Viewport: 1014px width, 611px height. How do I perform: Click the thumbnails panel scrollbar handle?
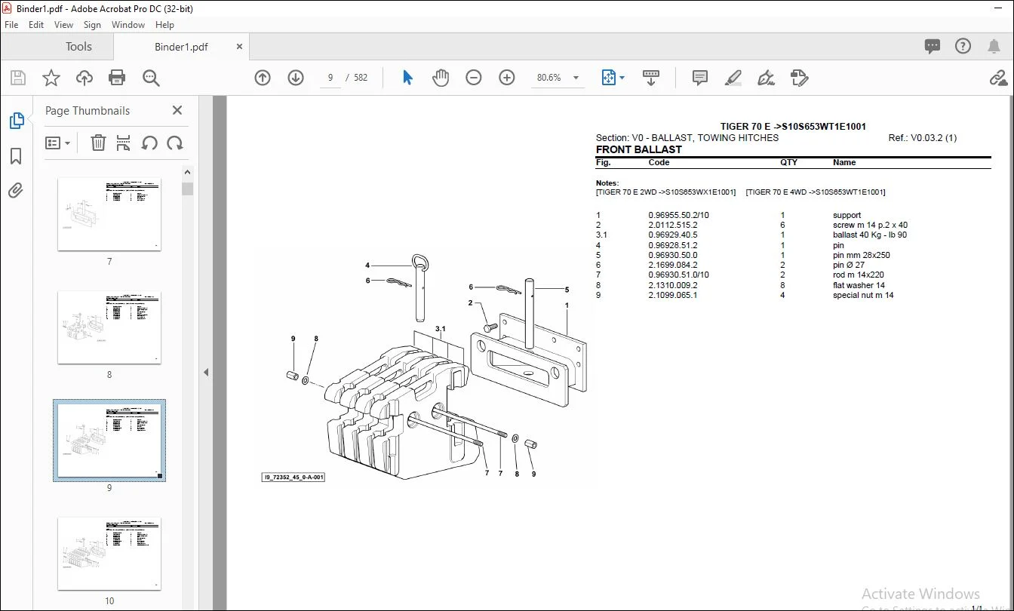[x=188, y=189]
